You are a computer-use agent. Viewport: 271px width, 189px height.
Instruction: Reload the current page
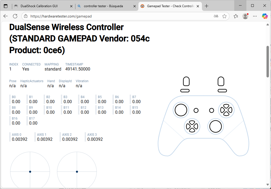point(15,16)
